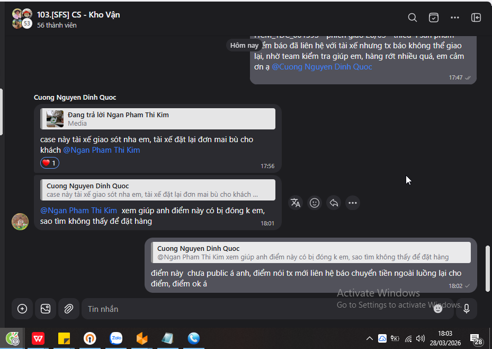Open the group avatar cluster
Viewport: 492px width, 349px height.
[x=22, y=19]
